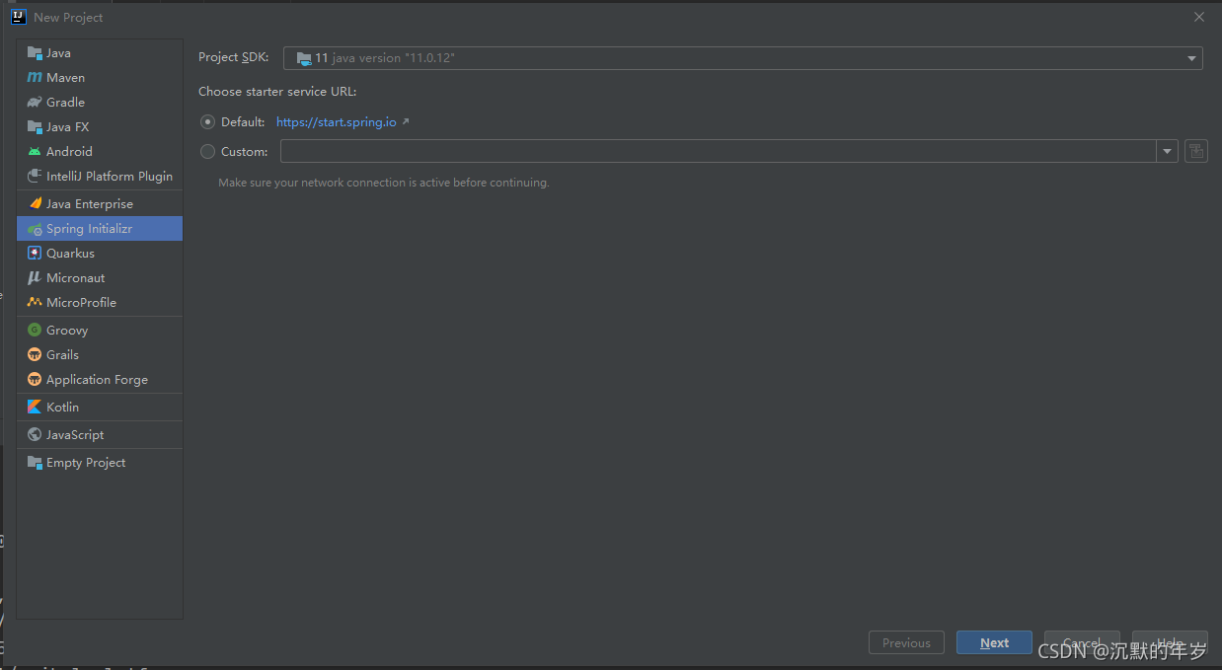Expand the Custom URL history dropdown arrow
The image size is (1222, 670).
[1168, 151]
